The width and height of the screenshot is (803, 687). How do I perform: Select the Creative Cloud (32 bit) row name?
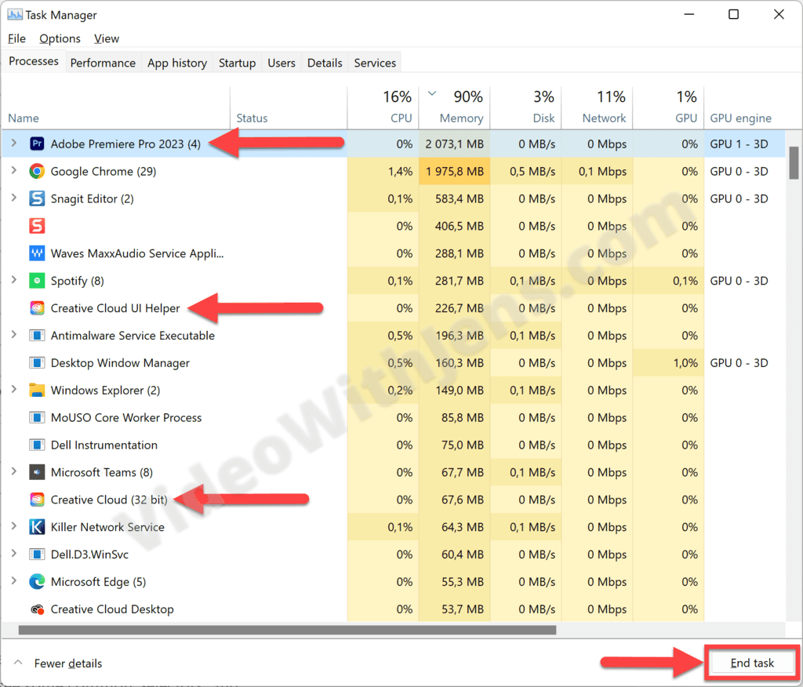(x=109, y=500)
